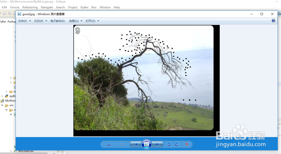Click the McWorm project icon
This screenshot has width=281, height=154.
(x=3, y=101)
